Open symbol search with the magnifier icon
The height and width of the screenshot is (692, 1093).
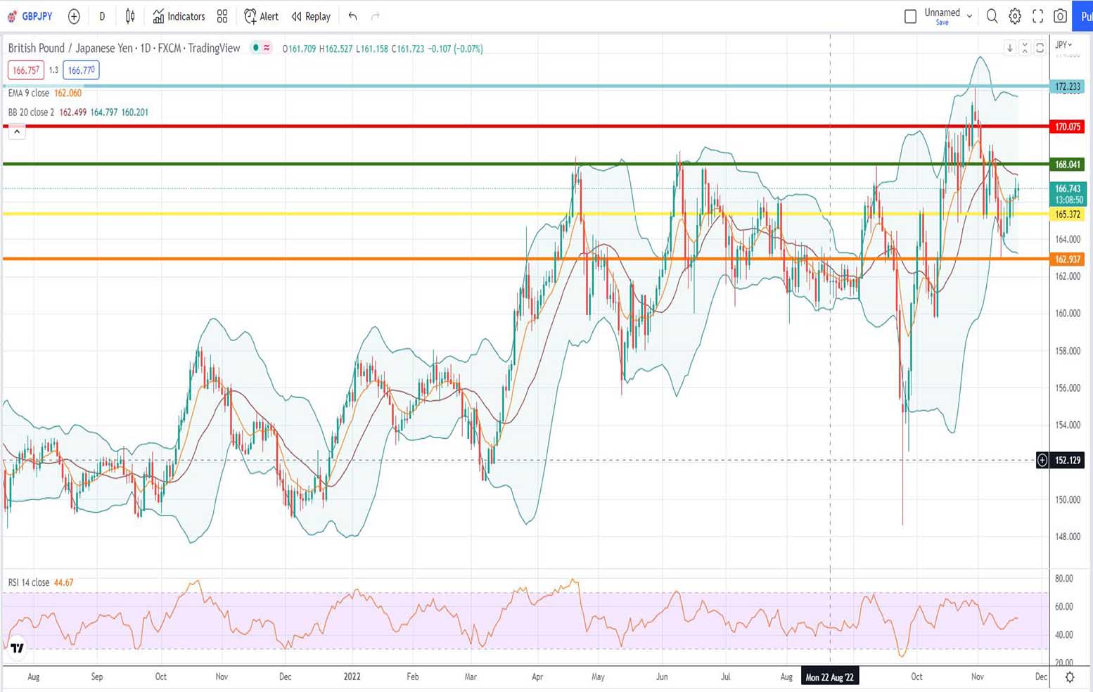click(x=992, y=16)
